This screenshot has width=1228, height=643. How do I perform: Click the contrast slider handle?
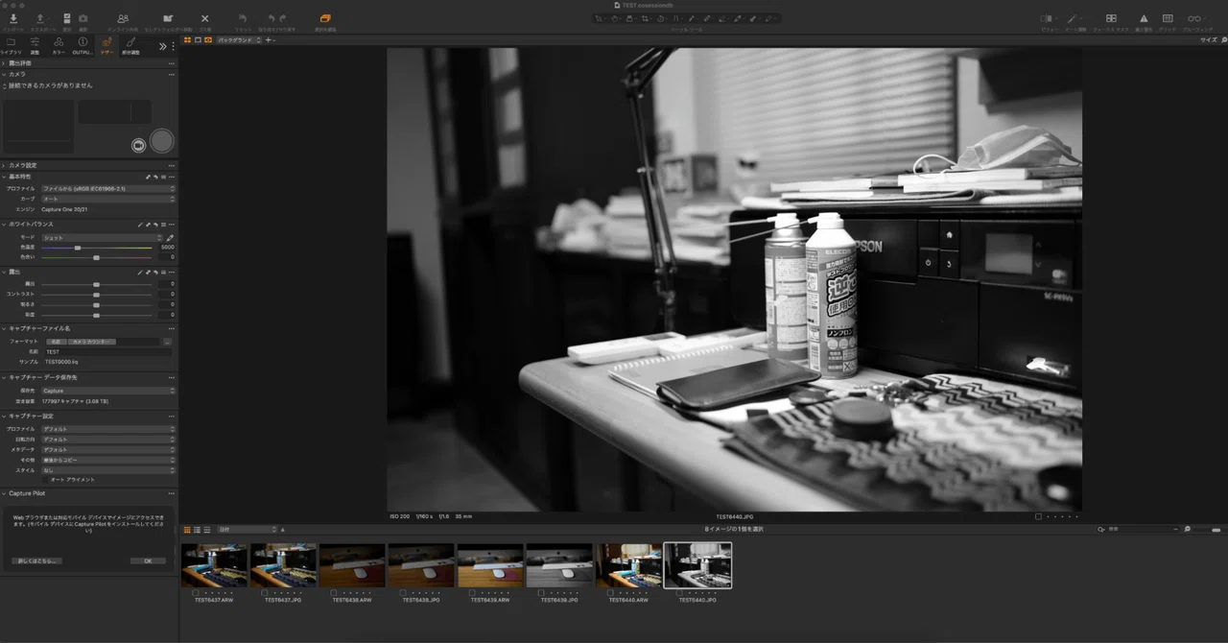tap(96, 295)
